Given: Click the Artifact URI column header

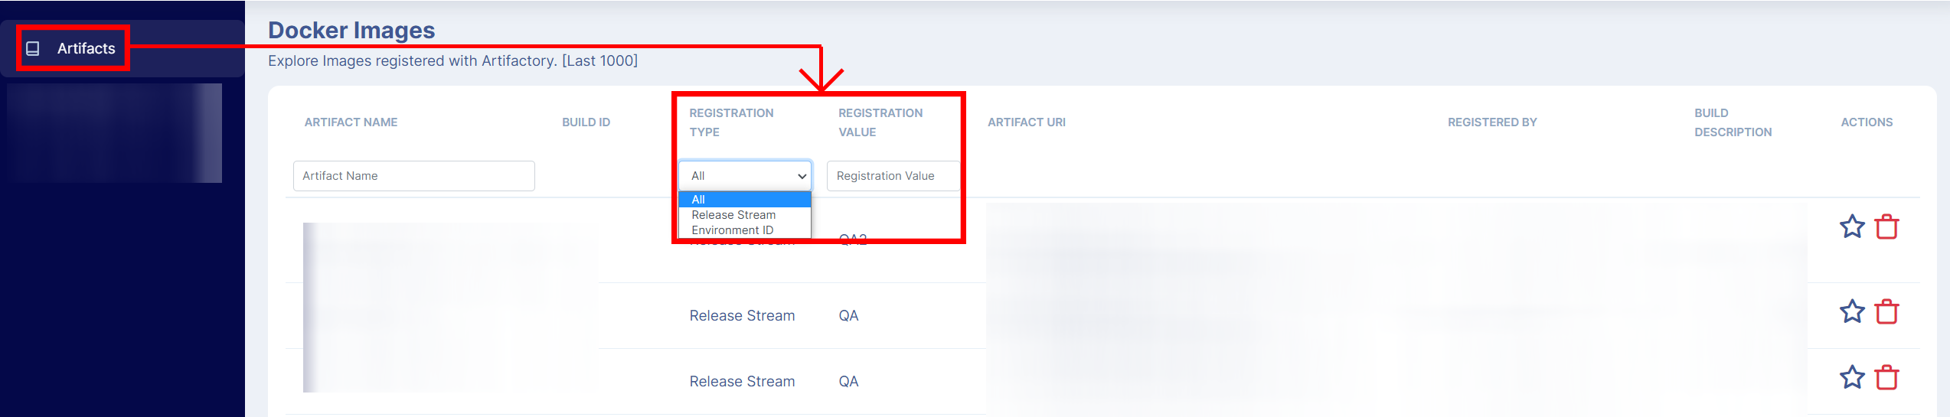Looking at the screenshot, I should [1026, 122].
